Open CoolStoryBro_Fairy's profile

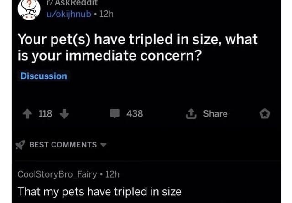[57, 174]
